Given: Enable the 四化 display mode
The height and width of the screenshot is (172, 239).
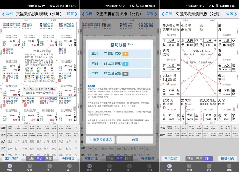Looking at the screenshot, I should pyautogui.click(x=49, y=158).
